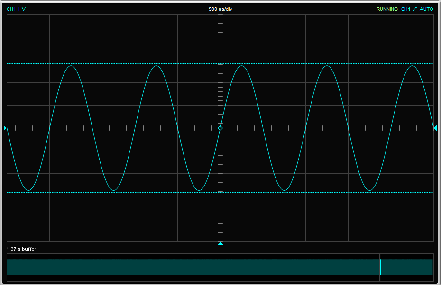Click the sine wave trough nearest the center

click(199, 190)
